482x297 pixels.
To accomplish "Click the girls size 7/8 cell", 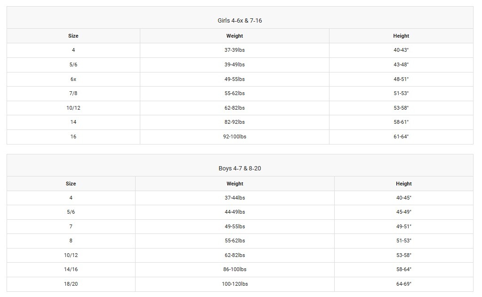I will pos(73,93).
